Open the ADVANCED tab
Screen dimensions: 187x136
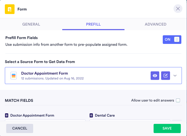[x=155, y=24]
